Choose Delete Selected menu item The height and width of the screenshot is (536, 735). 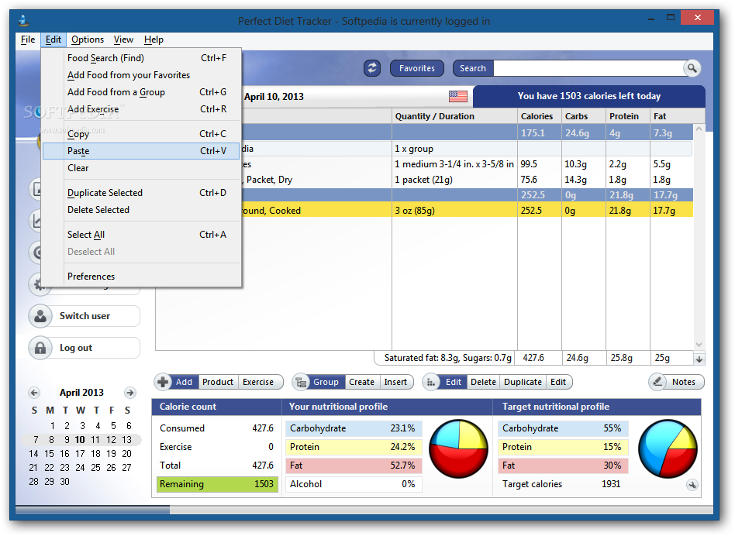point(141,210)
